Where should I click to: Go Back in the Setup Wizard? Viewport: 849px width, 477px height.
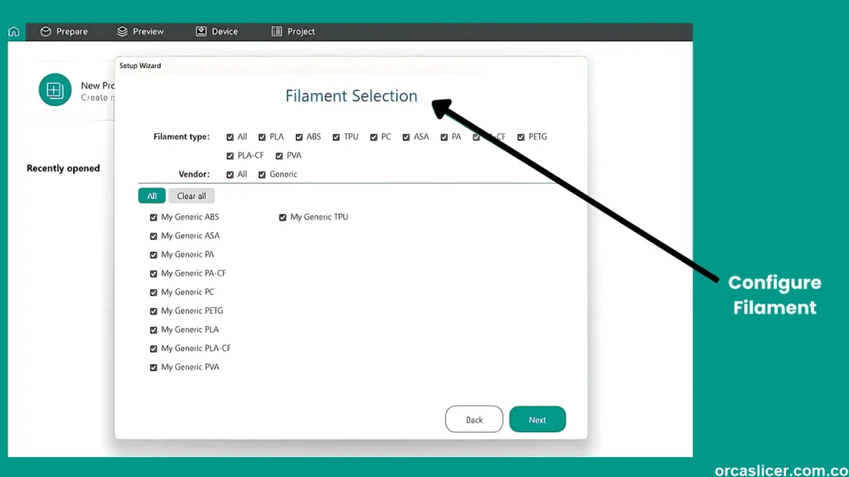(x=473, y=419)
